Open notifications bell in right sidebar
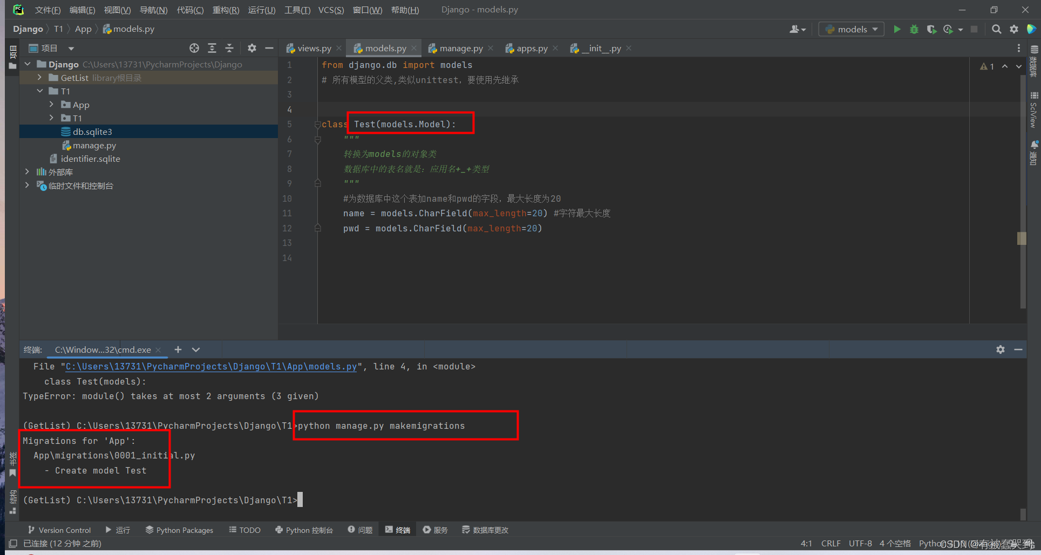The width and height of the screenshot is (1041, 555). (1034, 152)
